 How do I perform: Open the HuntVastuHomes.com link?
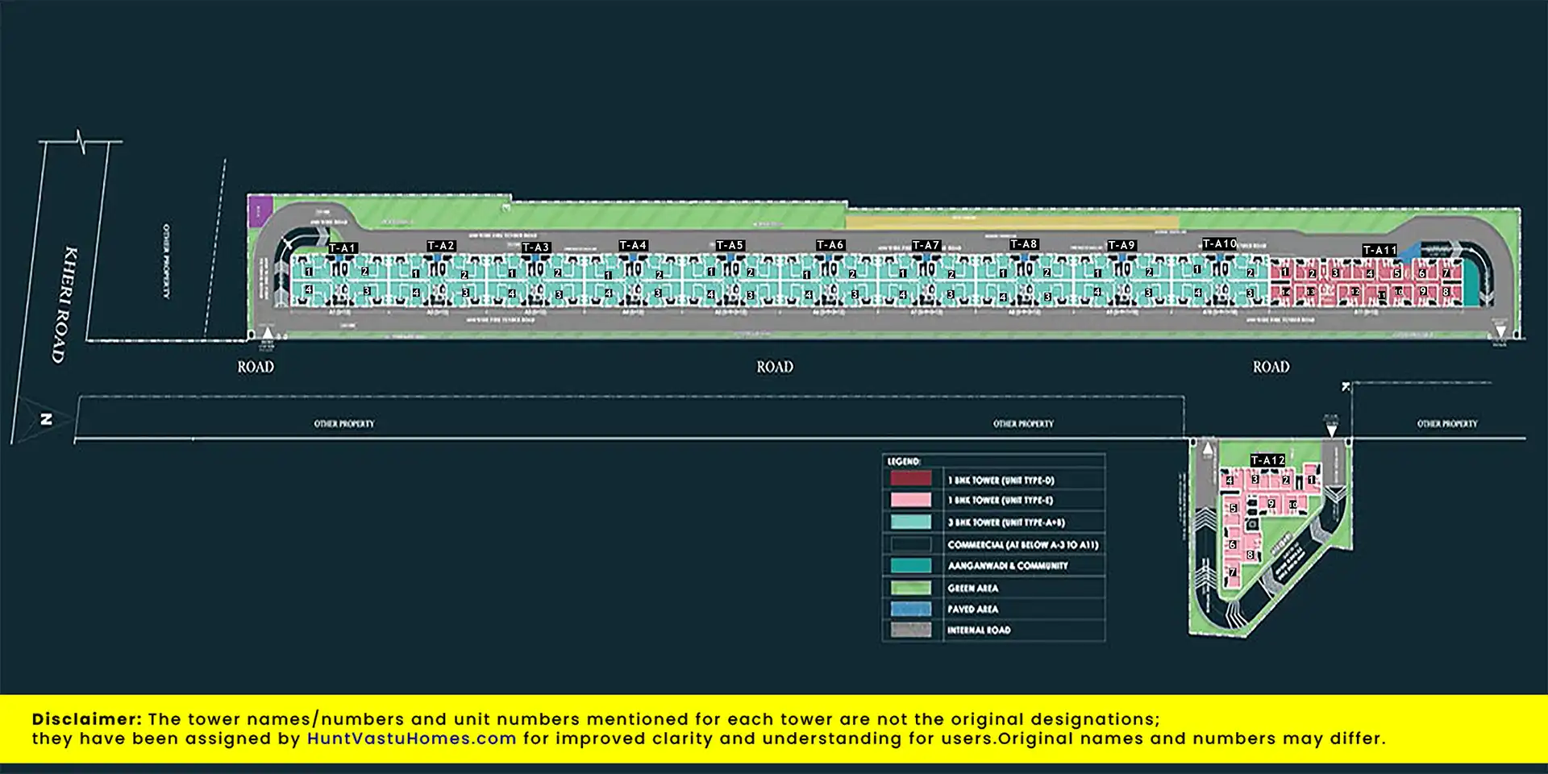pyautogui.click(x=411, y=739)
